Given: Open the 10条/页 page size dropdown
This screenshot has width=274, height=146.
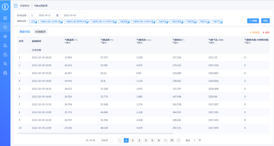Looking at the screenshot, I should (106, 140).
